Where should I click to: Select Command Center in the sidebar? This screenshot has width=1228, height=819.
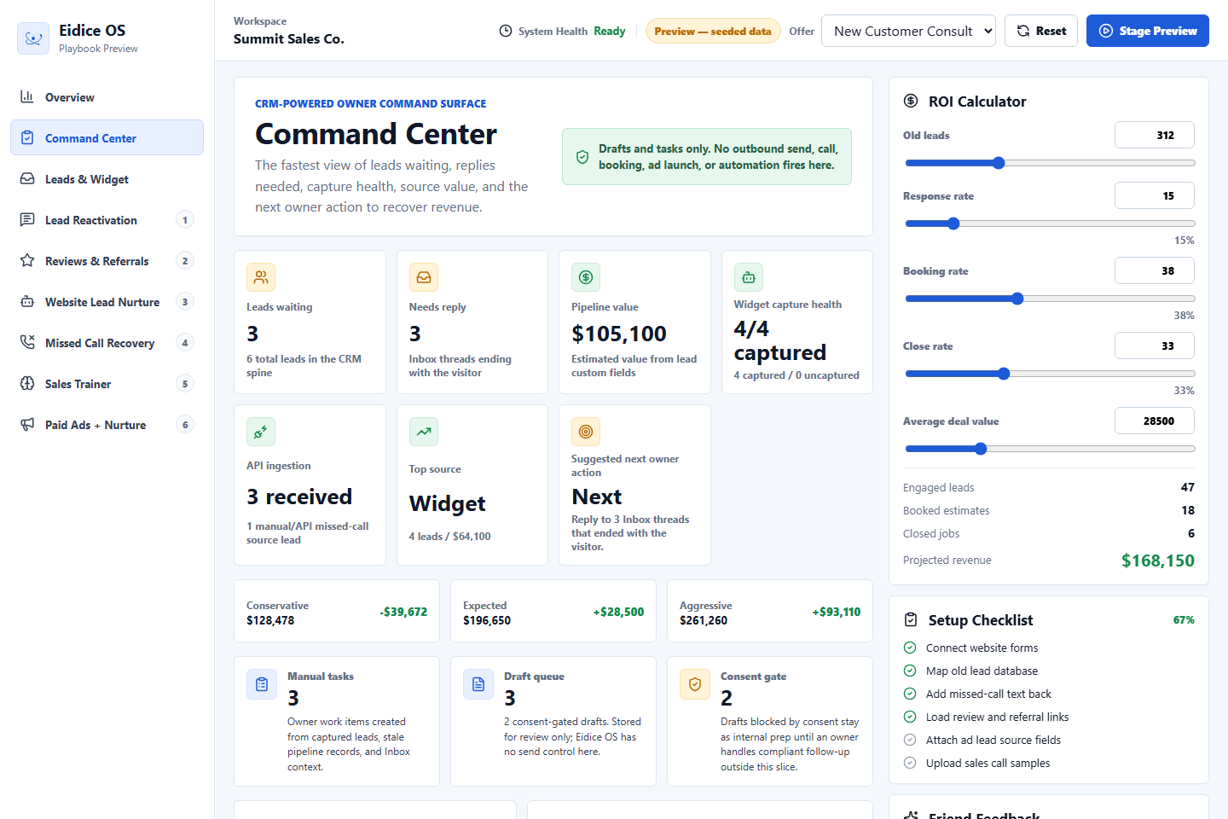[x=107, y=137]
